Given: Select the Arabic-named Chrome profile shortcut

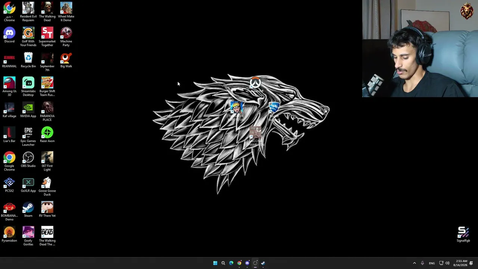Looking at the screenshot, I should click(x=9, y=12).
